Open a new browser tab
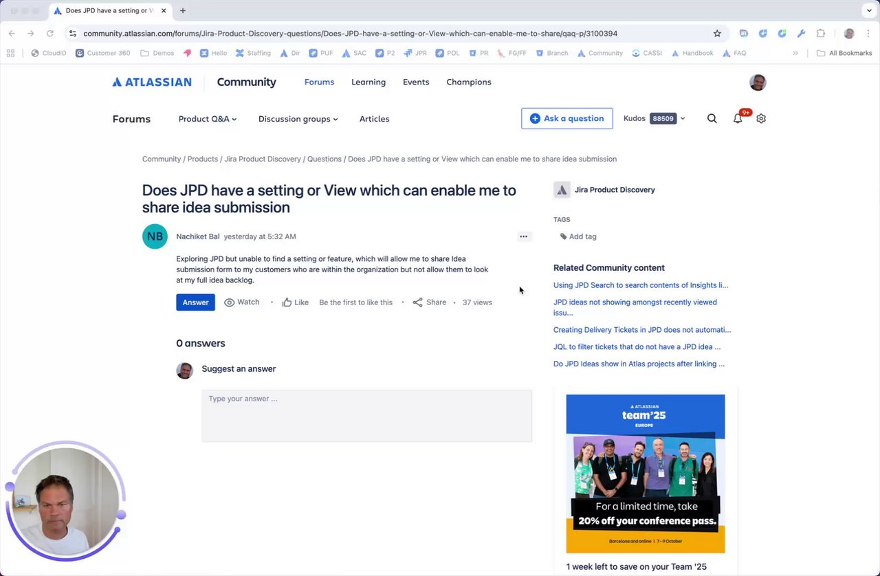Viewport: 880px width, 576px height. coord(183,10)
